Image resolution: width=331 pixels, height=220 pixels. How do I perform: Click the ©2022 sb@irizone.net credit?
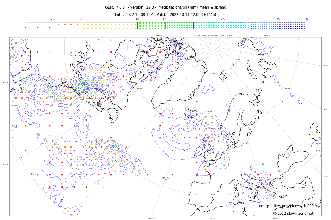pos(294,214)
